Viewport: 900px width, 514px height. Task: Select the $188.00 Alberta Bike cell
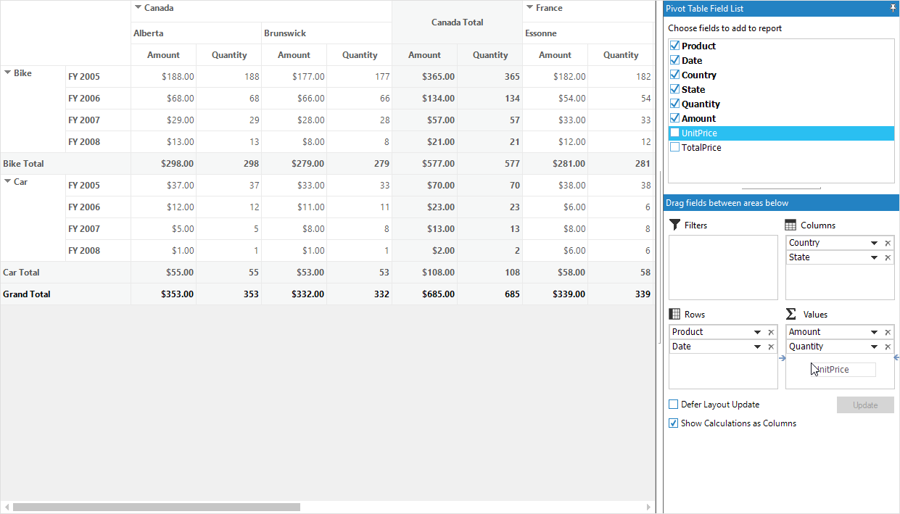164,77
